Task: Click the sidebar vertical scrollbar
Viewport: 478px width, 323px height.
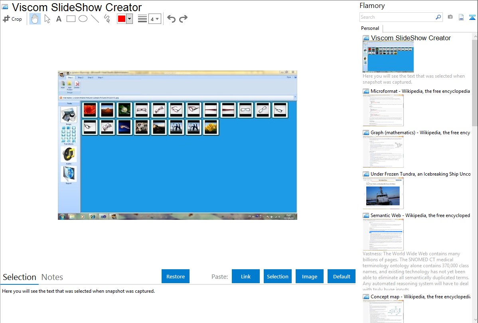Action: [475, 82]
